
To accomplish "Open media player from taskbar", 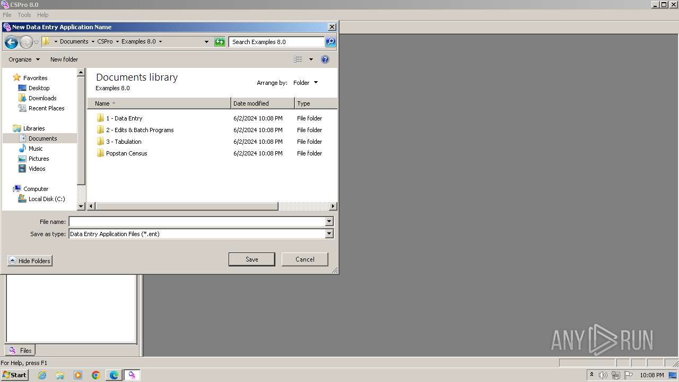I will [78, 375].
